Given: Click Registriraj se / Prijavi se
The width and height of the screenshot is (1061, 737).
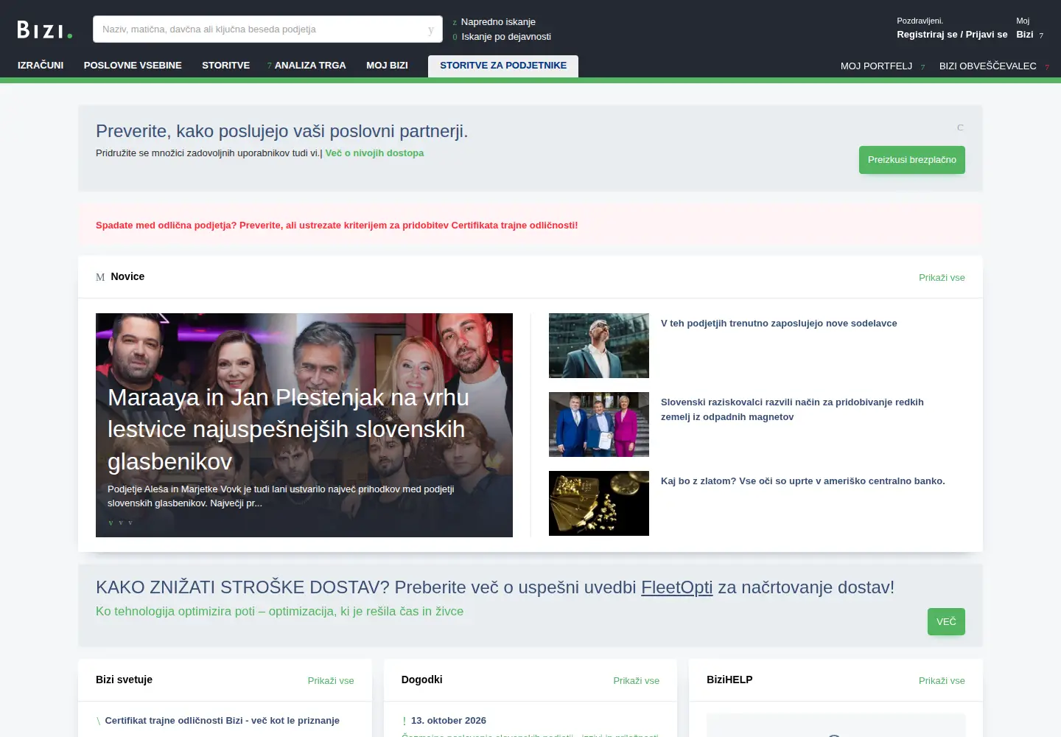Looking at the screenshot, I should pos(952,35).
